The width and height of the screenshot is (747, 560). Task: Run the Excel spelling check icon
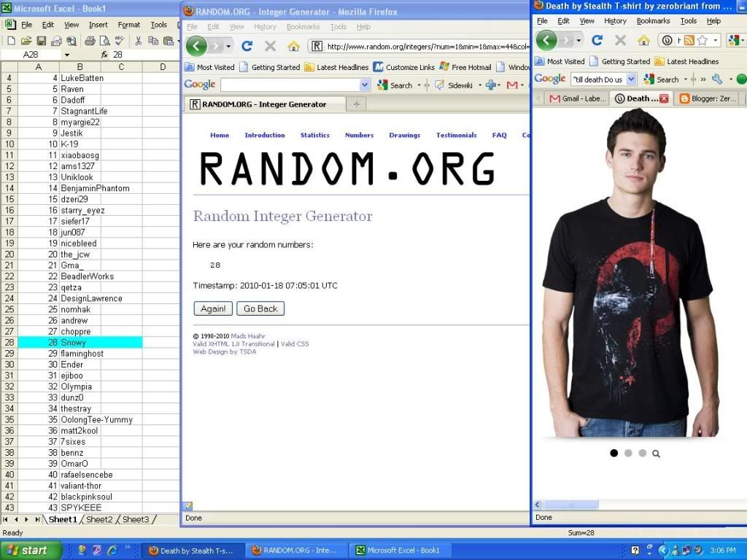pos(120,41)
